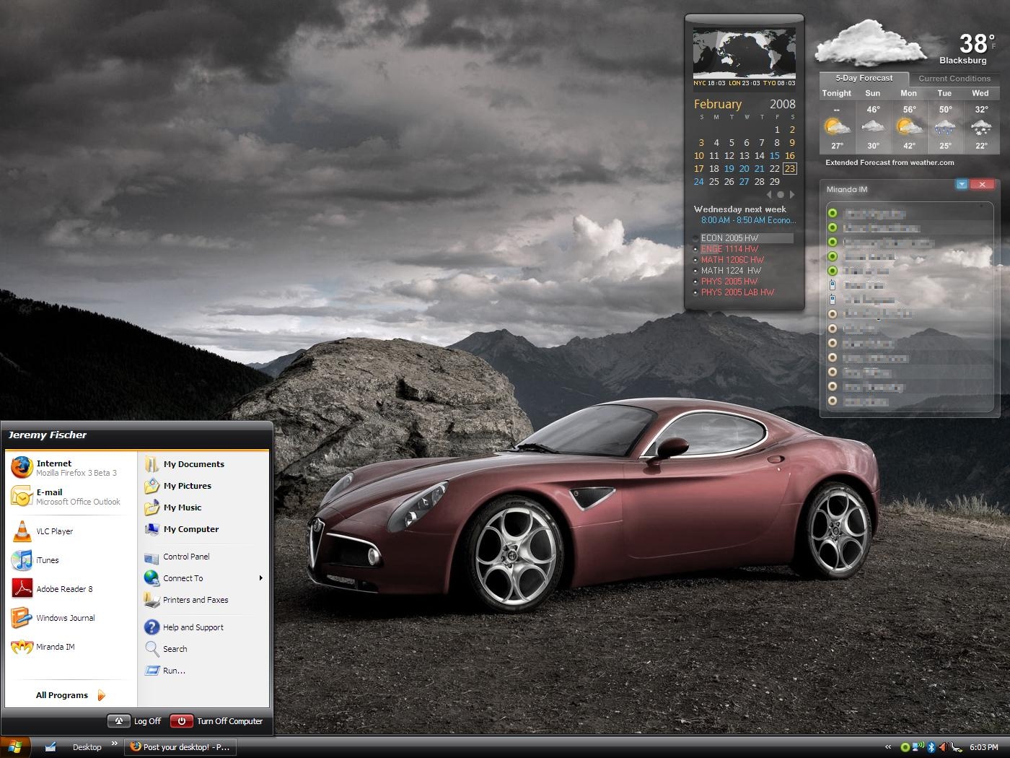
Task: Click the Mon partly sunny forecast icon
Action: tap(909, 127)
